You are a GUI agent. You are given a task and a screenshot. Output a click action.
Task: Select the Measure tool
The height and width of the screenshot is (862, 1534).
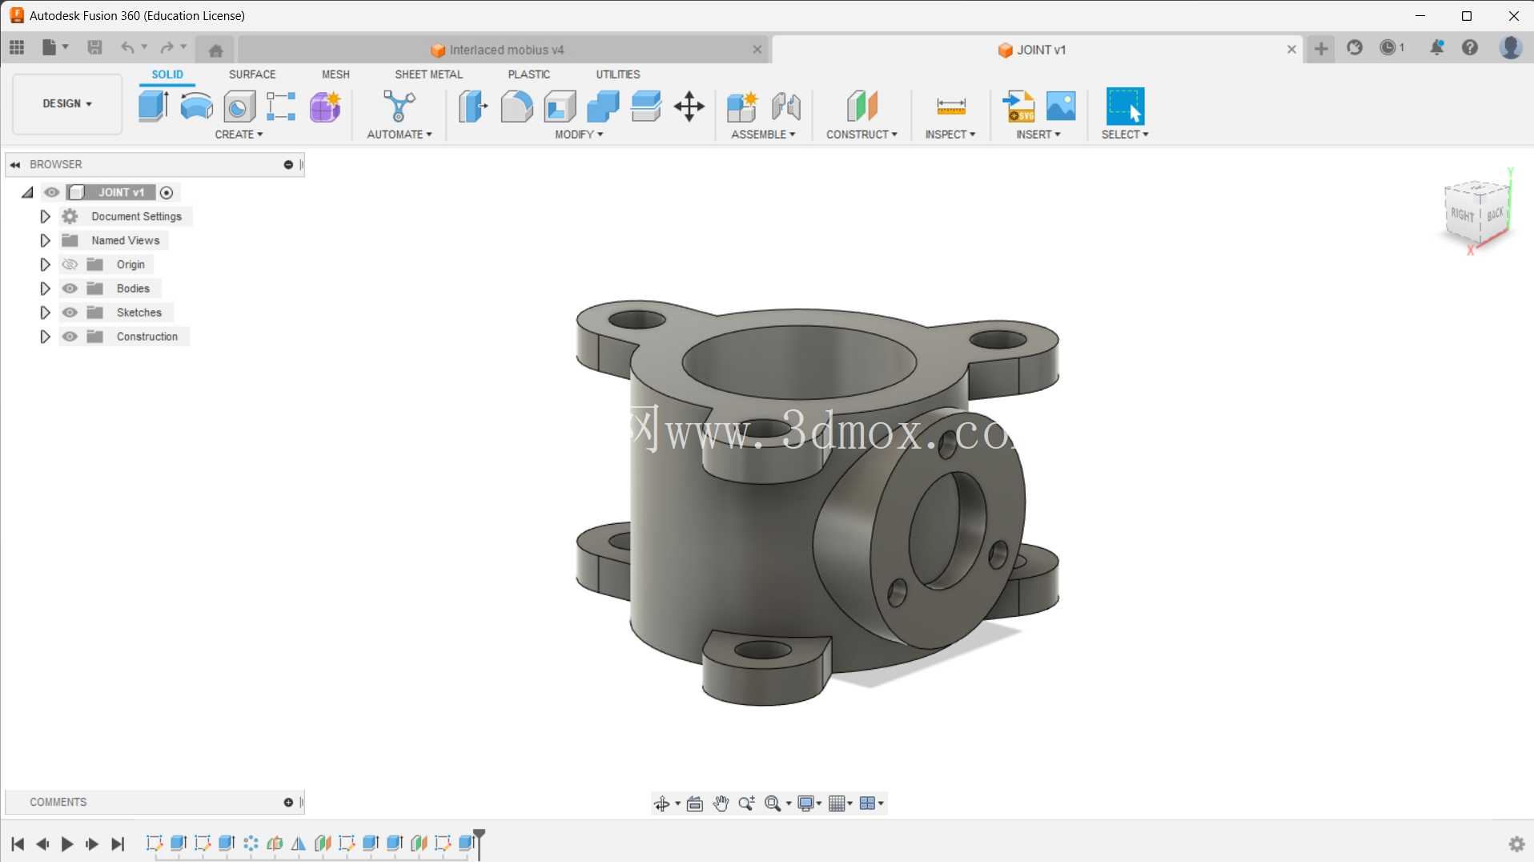(950, 106)
